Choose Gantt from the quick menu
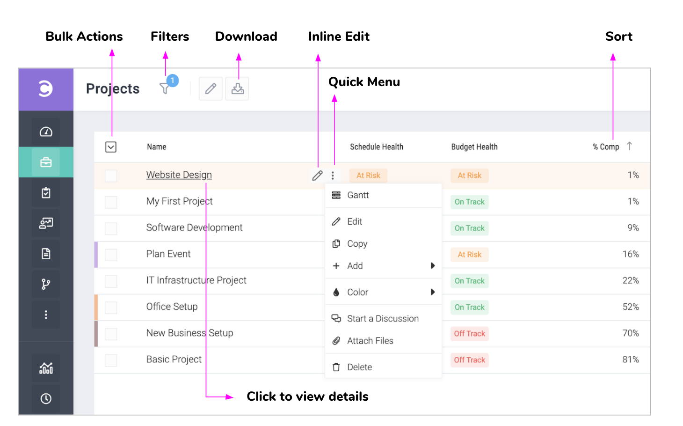Viewport: 683px width, 426px height. coord(358,195)
